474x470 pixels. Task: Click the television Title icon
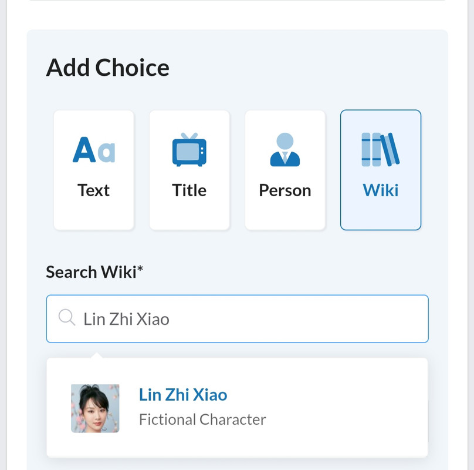[x=189, y=150]
